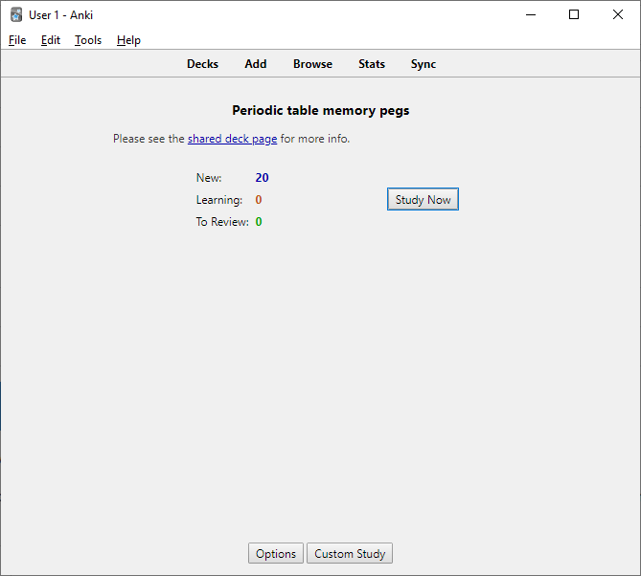This screenshot has width=641, height=576.
Task: Click the 'To Review:' label
Action: 222,222
